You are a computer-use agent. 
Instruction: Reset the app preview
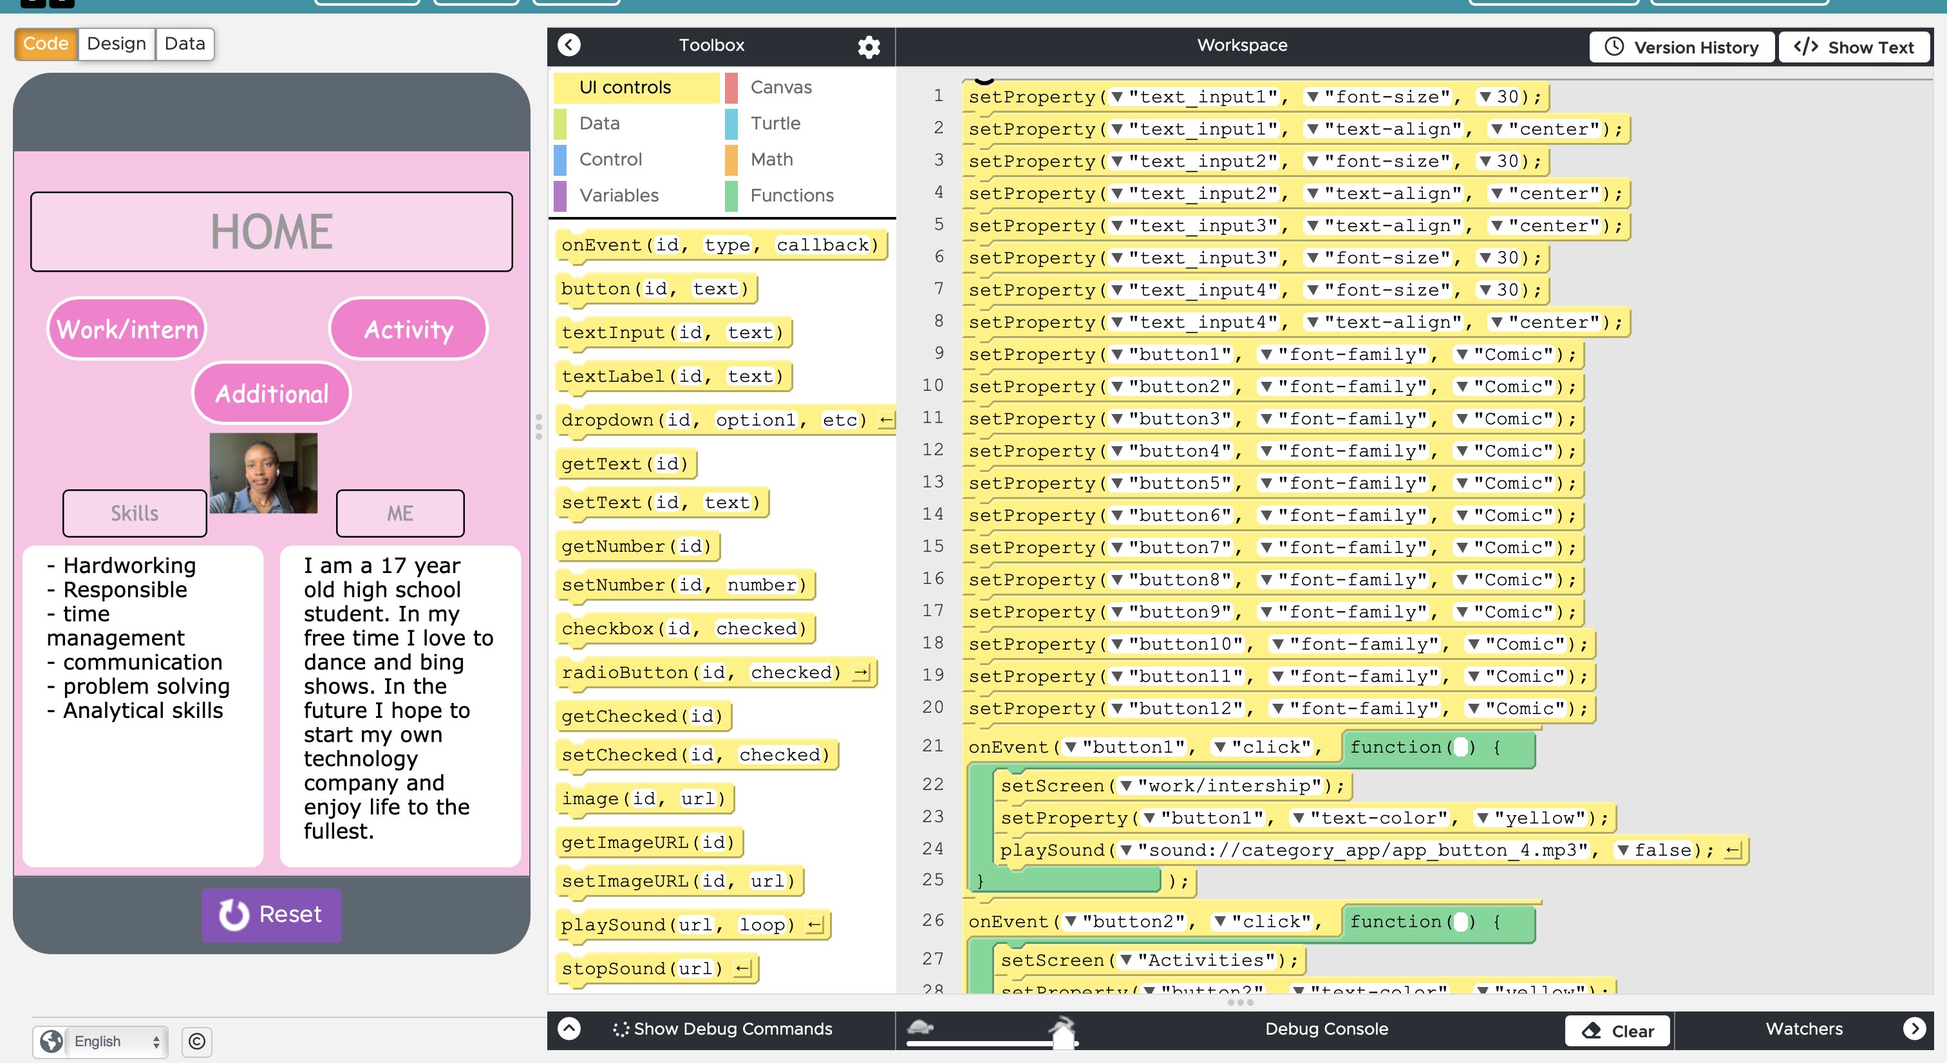271,914
